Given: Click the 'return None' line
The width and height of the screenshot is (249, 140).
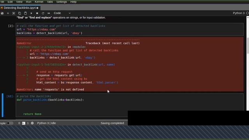Looking at the screenshot, I should [32, 114].
